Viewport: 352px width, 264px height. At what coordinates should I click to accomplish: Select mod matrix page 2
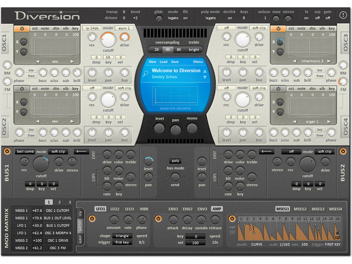tap(59, 202)
